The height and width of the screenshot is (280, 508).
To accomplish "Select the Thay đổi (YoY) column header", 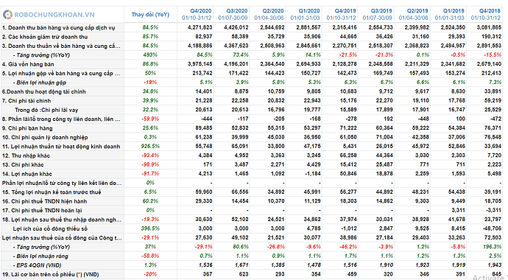I will click(150, 15).
